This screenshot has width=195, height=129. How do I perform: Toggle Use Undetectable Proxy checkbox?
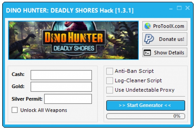point(110,90)
